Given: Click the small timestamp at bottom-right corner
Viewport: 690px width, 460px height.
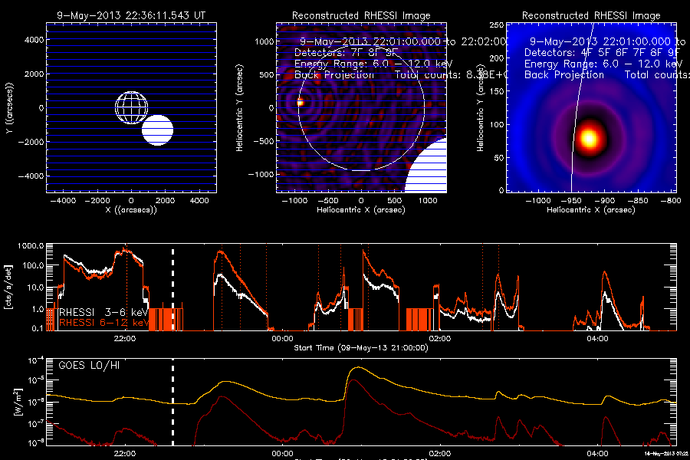Looking at the screenshot, I should point(666,453).
